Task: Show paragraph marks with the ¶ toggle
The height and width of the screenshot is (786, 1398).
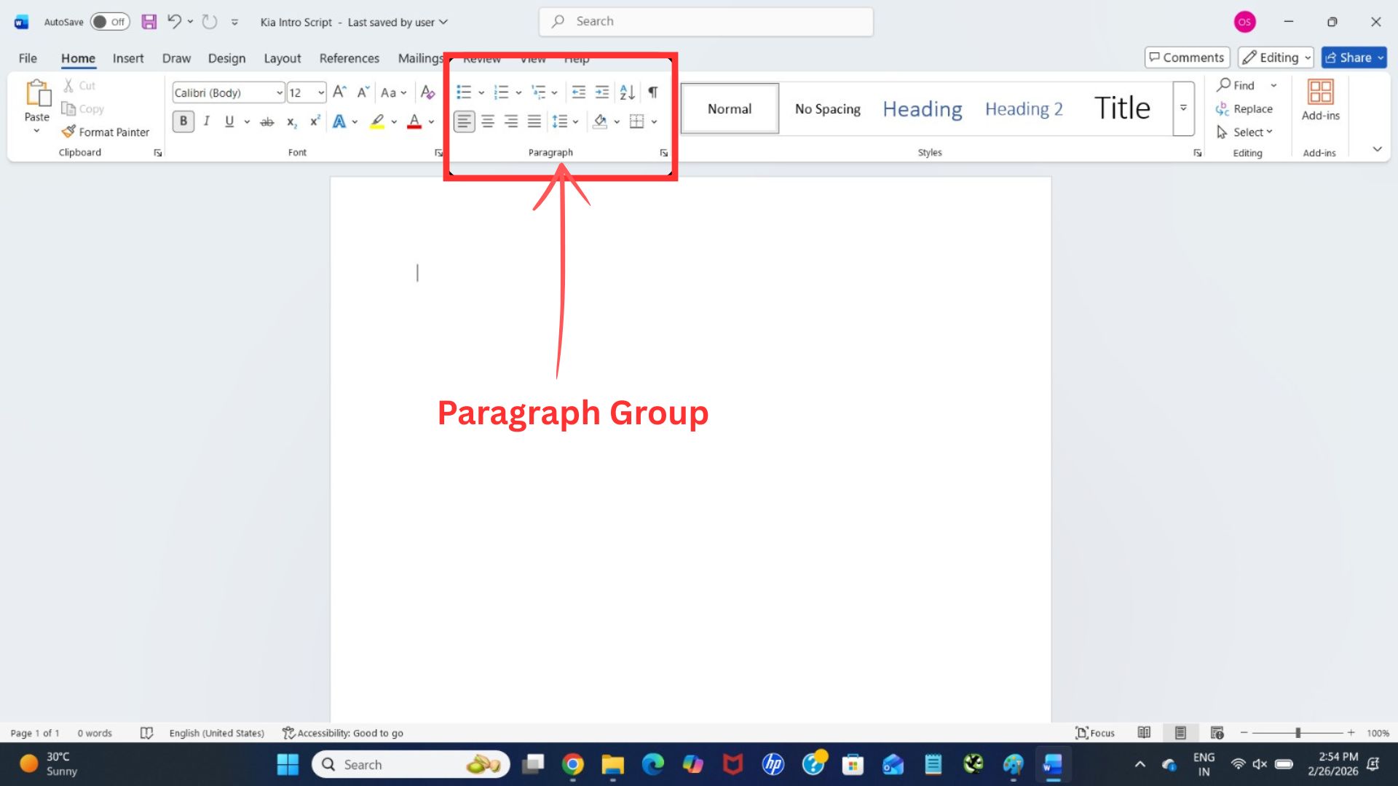Action: click(x=652, y=92)
